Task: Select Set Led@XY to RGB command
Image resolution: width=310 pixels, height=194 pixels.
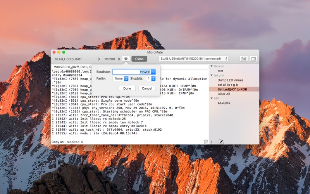Action: [234, 89]
